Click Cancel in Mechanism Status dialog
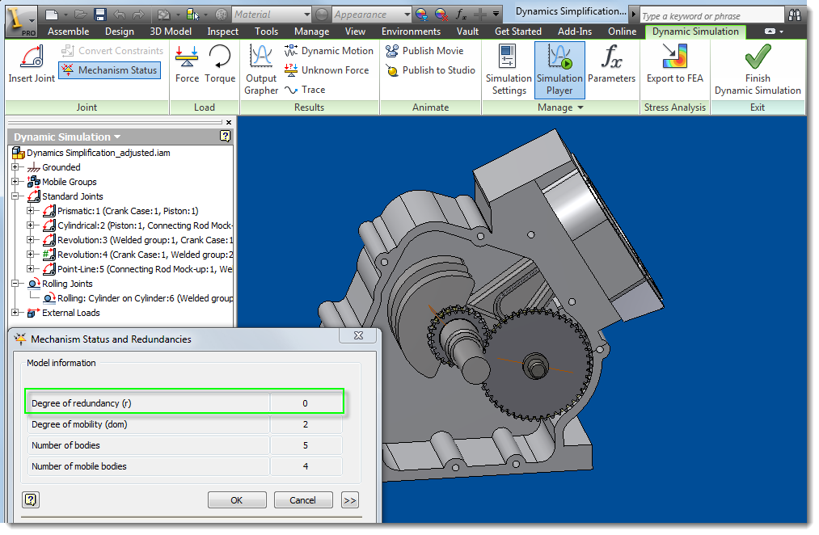 [x=302, y=500]
